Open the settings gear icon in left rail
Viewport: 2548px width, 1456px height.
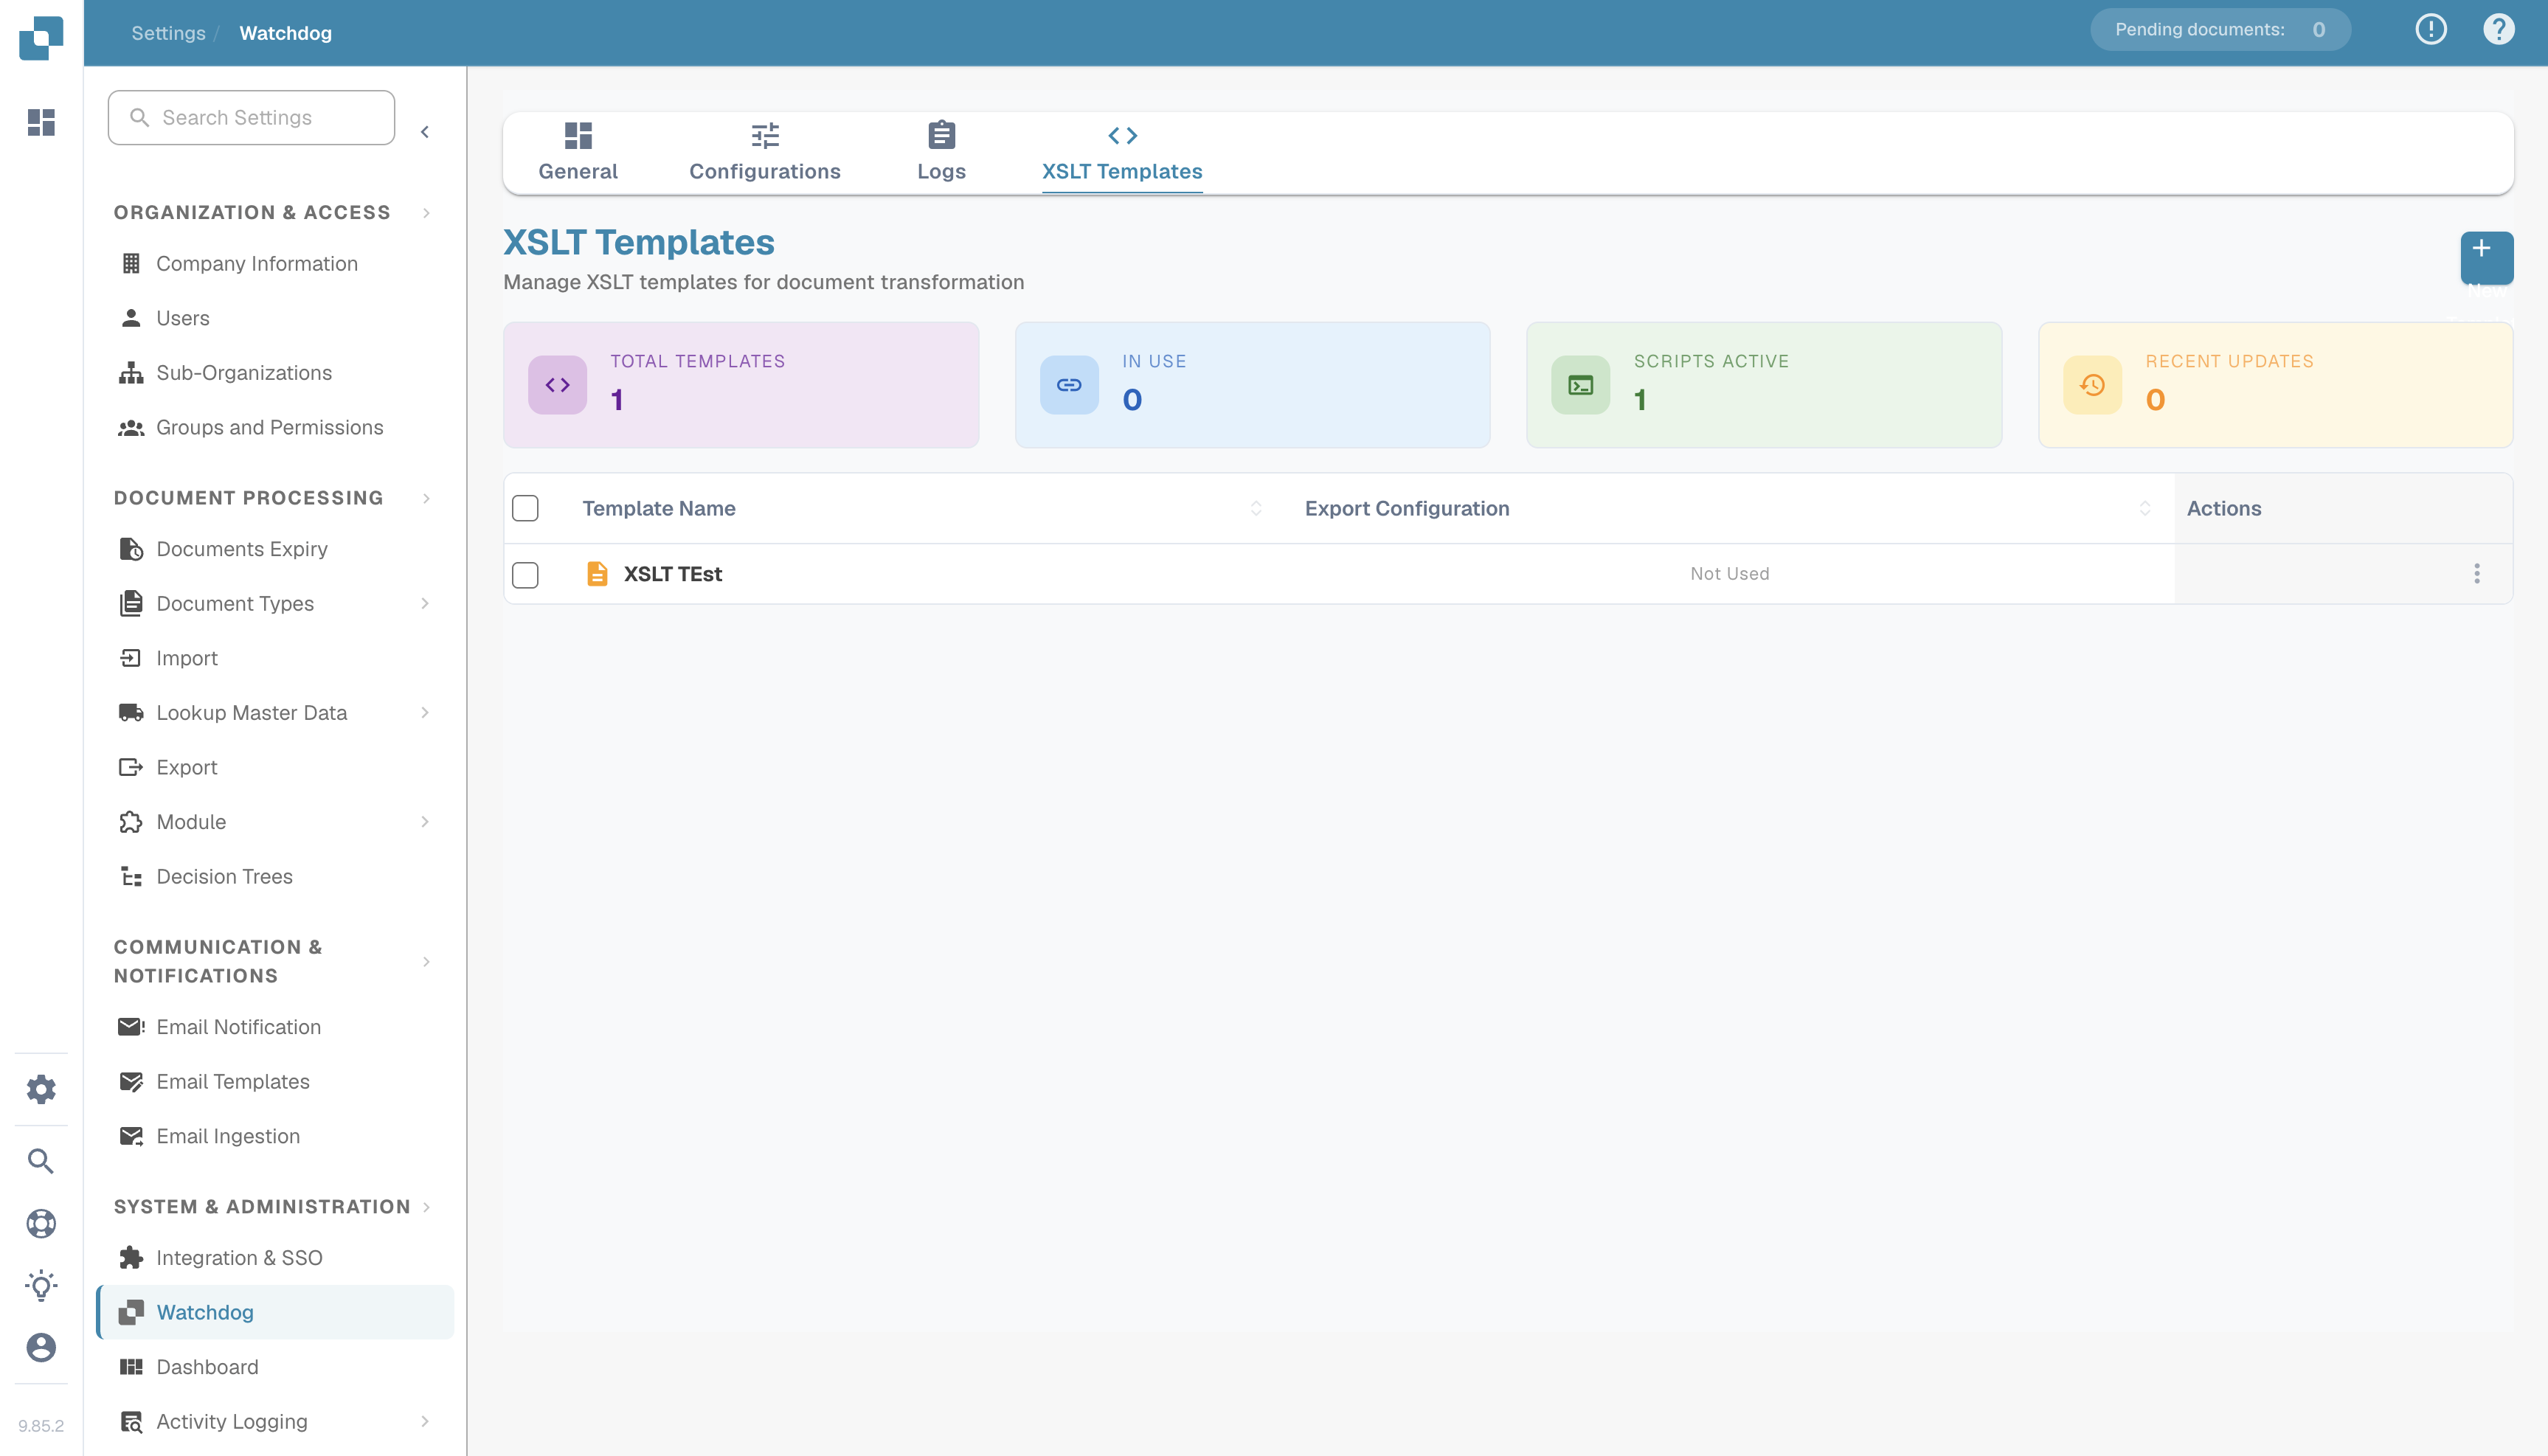tap(41, 1089)
